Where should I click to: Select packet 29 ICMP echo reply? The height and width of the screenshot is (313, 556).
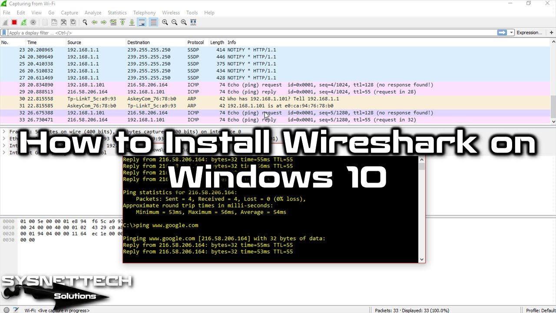click(x=275, y=92)
